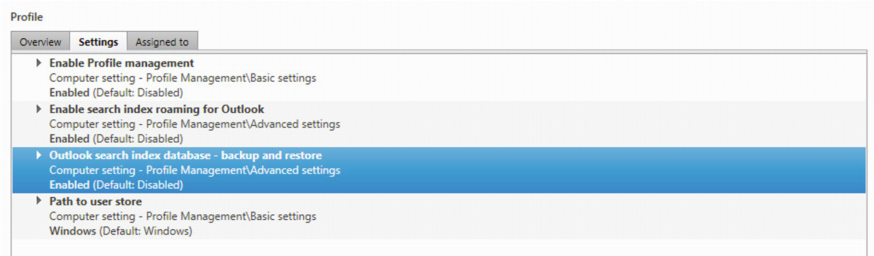This screenshot has width=874, height=256.
Task: Open the Assigned to tab
Action: pyautogui.click(x=162, y=42)
